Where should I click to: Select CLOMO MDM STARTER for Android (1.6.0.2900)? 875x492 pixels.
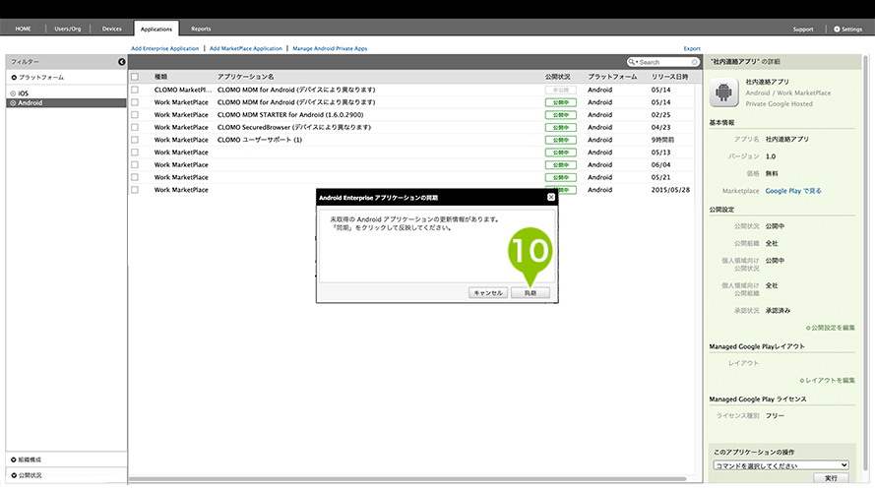(x=290, y=114)
